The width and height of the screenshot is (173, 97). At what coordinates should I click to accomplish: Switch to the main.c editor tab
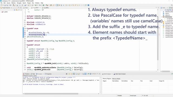coord(26,8)
